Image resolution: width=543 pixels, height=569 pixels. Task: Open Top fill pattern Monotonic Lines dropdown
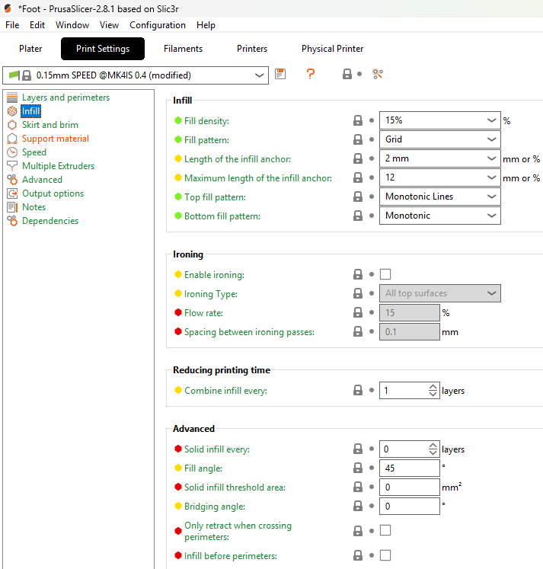(x=440, y=197)
